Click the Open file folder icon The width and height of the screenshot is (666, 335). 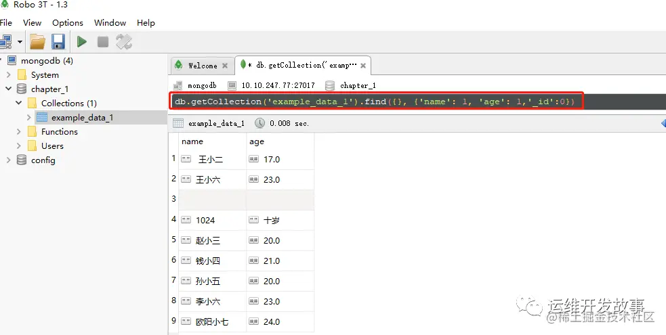[x=37, y=42]
